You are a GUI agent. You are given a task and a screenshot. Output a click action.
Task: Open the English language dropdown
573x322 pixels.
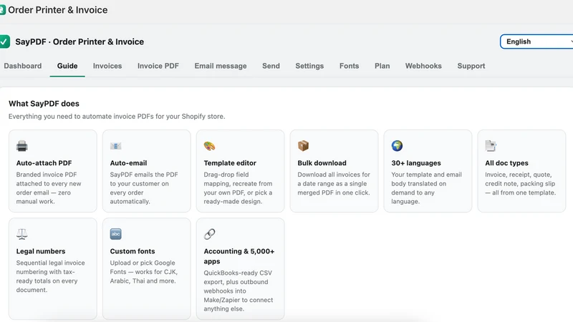pyautogui.click(x=536, y=42)
